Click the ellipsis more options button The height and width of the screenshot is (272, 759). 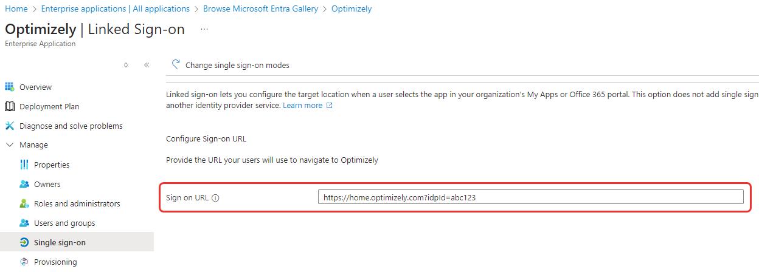204,29
